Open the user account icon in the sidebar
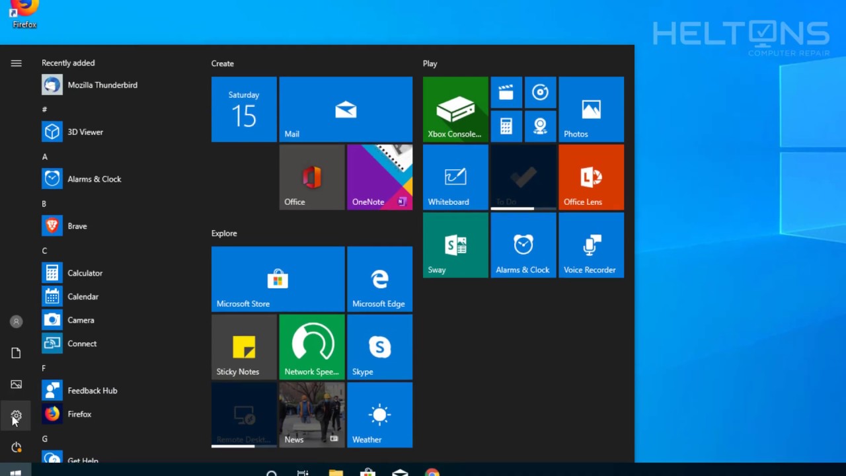The image size is (846, 476). (x=16, y=321)
